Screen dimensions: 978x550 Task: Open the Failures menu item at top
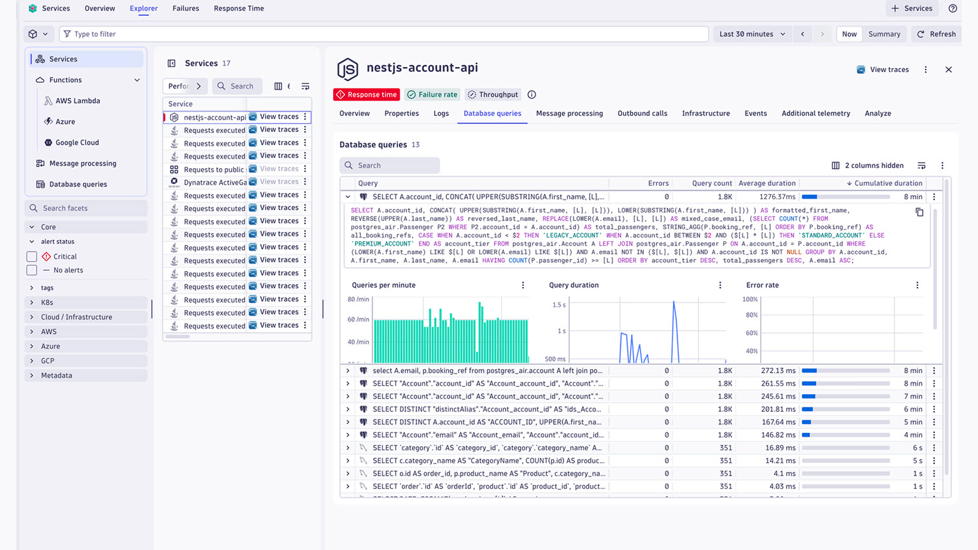(185, 8)
